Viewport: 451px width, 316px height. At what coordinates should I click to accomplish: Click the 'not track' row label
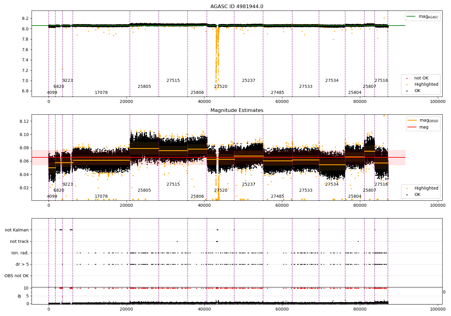(x=19, y=242)
